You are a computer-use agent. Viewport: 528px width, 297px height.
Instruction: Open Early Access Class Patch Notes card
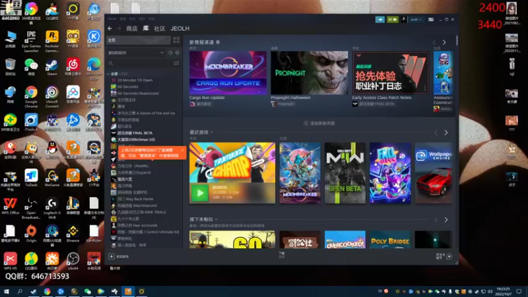391,73
